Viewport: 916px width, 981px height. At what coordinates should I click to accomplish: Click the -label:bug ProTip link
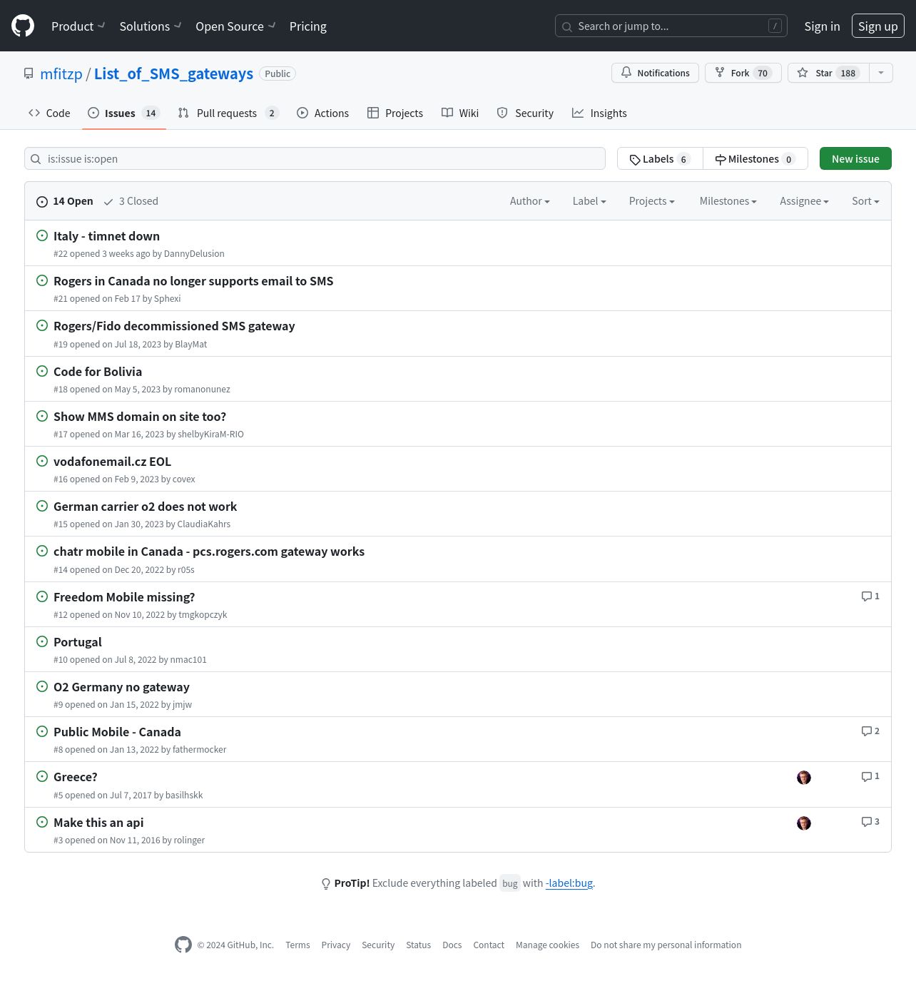[569, 883]
